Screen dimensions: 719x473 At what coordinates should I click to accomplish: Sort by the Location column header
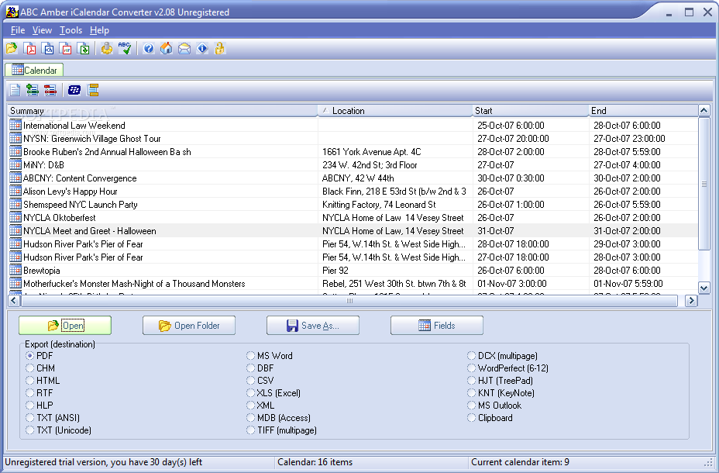tap(395, 111)
